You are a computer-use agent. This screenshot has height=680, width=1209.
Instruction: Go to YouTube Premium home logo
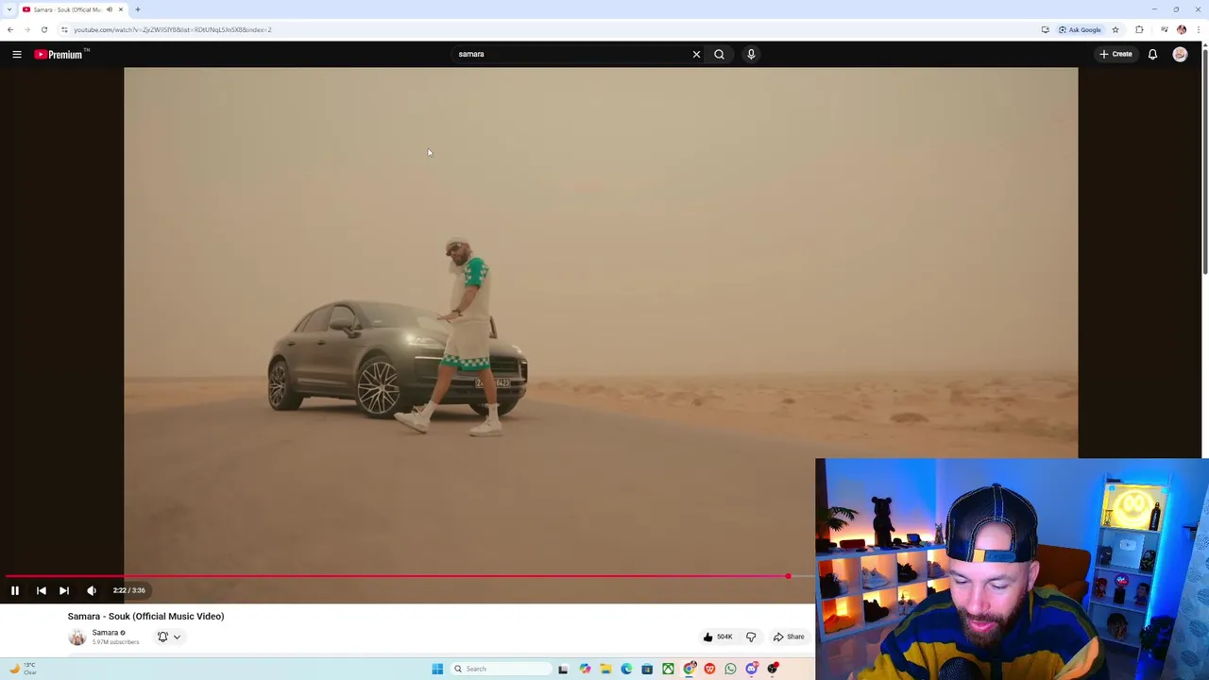61,54
